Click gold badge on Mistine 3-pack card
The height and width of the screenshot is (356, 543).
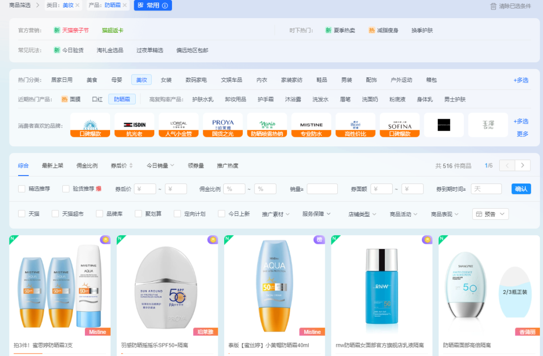(x=105, y=239)
